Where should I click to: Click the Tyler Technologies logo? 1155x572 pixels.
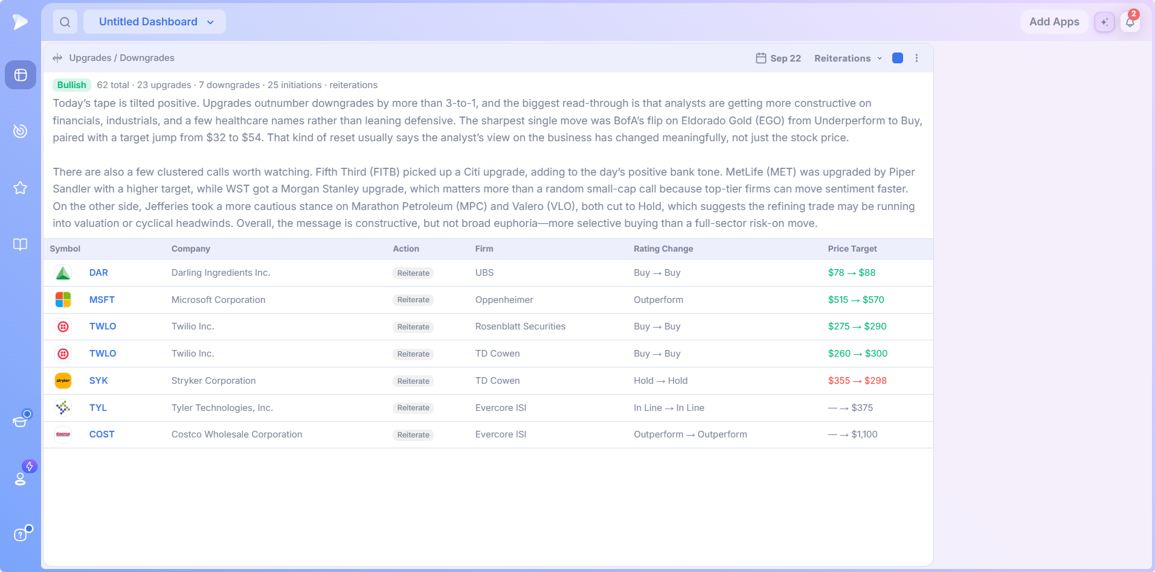click(x=63, y=408)
